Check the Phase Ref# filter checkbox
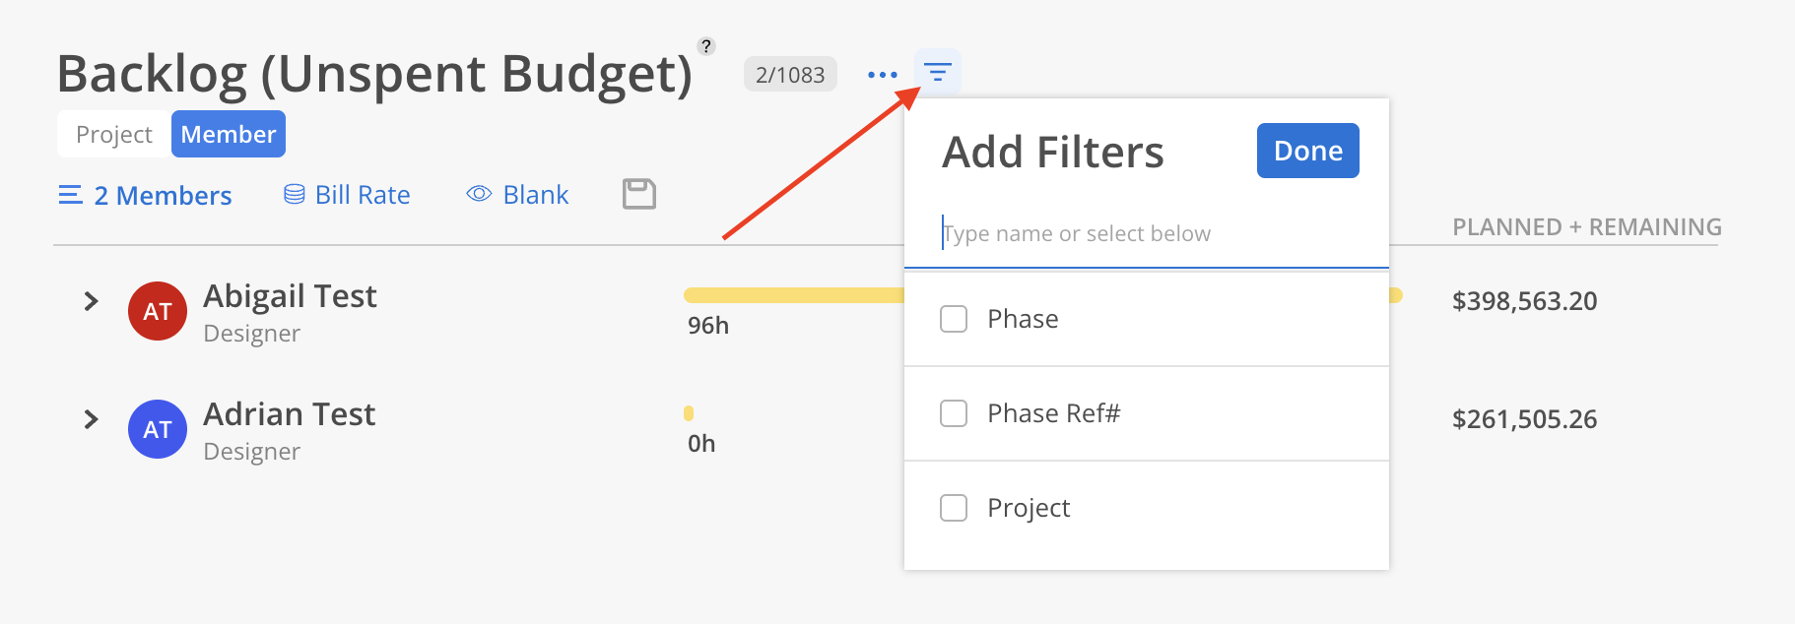Viewport: 1795px width, 624px height. click(954, 413)
